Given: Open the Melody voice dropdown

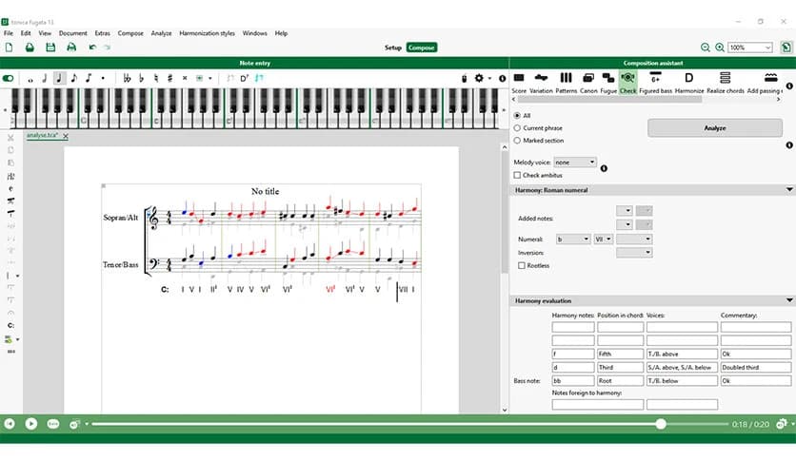Looking at the screenshot, I should click(575, 163).
